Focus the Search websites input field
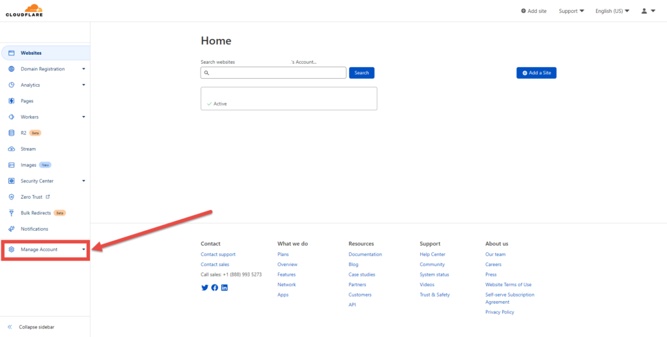This screenshot has height=337, width=667. point(273,73)
